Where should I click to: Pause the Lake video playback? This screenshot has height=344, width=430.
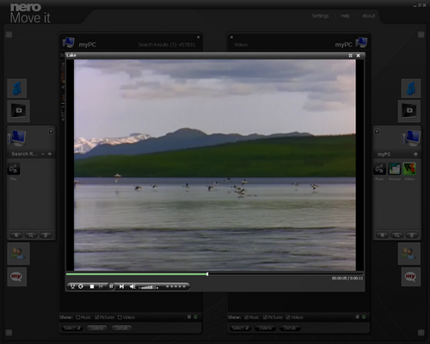[x=111, y=286]
